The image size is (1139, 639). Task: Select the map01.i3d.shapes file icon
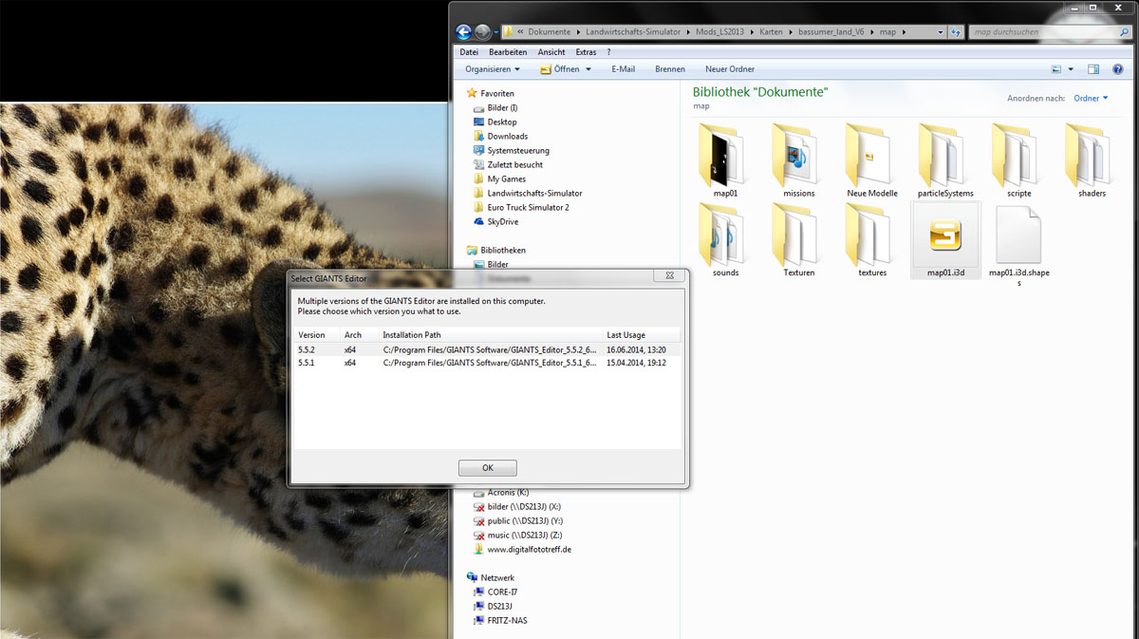click(1018, 235)
